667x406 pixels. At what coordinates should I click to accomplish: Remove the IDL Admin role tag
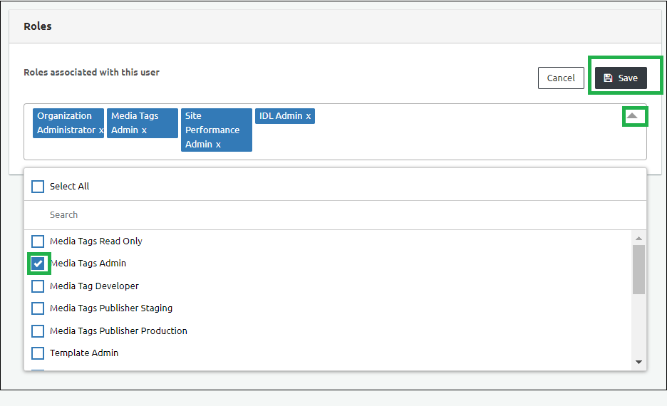309,116
